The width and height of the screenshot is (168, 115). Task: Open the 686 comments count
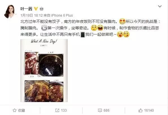pos(107,110)
